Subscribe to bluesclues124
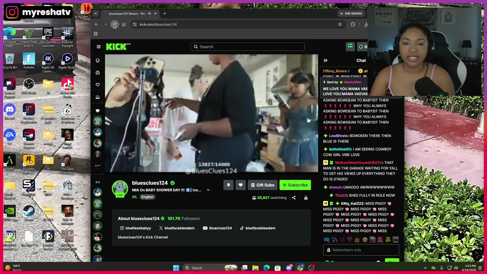 tap(295, 185)
